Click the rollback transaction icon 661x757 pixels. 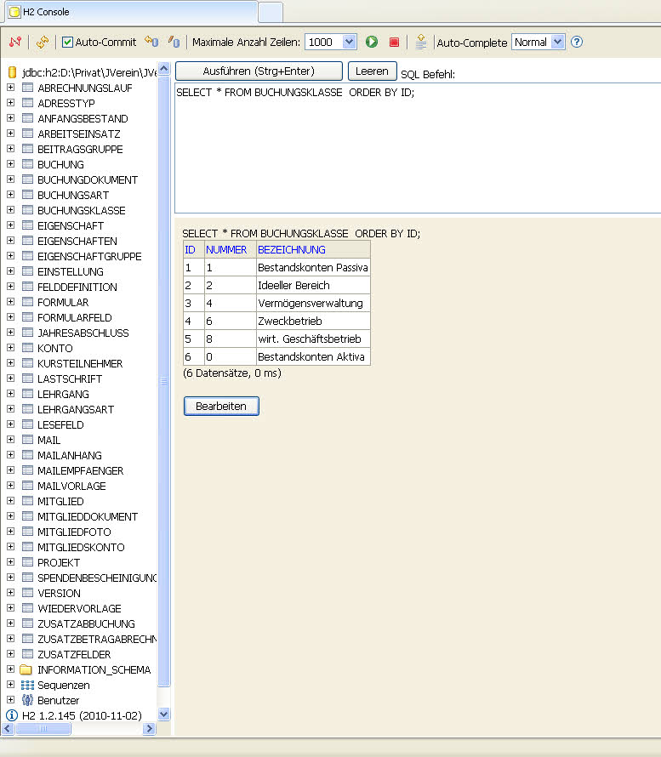pos(151,42)
